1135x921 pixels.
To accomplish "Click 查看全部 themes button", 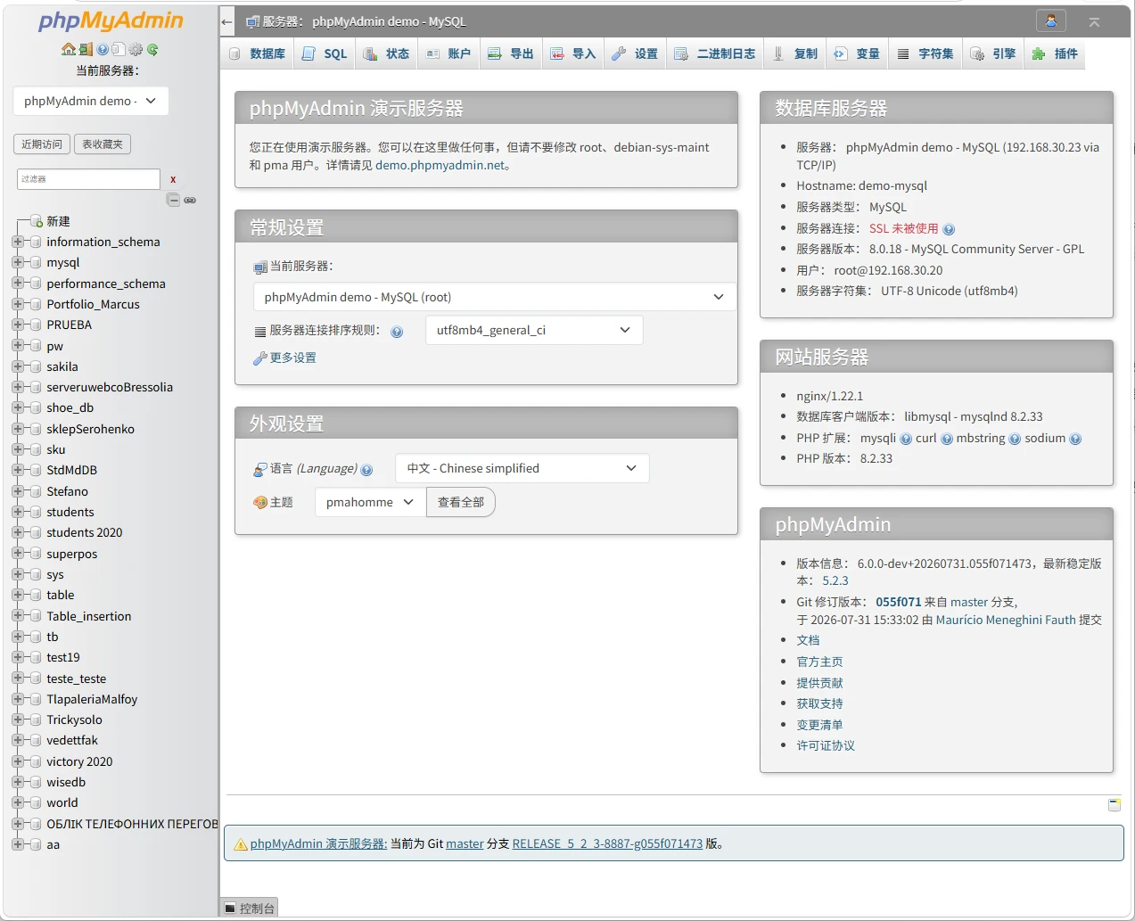I will (x=461, y=502).
